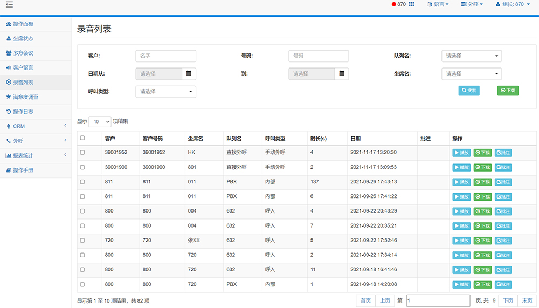Download the 137-second recording
Image resolution: width=539 pixels, height=308 pixels.
482,182
